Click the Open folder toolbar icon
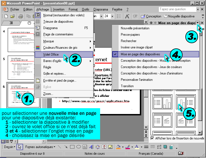The width and height of the screenshot is (206, 158). [x=13, y=16]
